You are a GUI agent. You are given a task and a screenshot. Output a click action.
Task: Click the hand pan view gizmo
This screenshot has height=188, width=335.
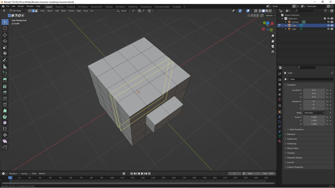pos(273,41)
